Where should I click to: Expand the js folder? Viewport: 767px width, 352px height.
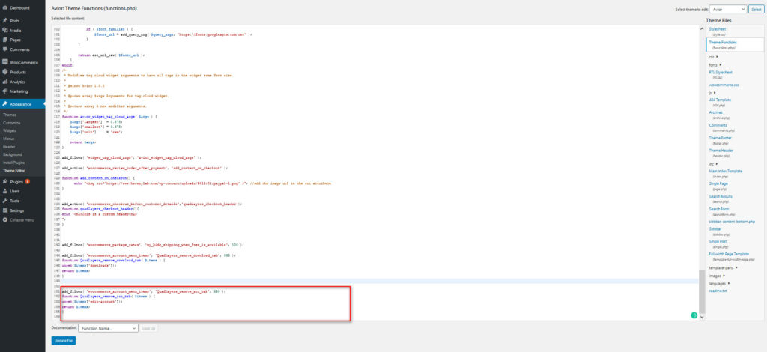coord(712,92)
